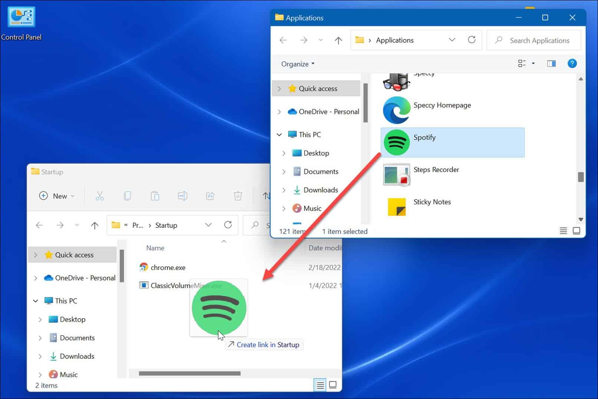
Task: Open the Applications address bar history dropdown
Action: pos(452,40)
